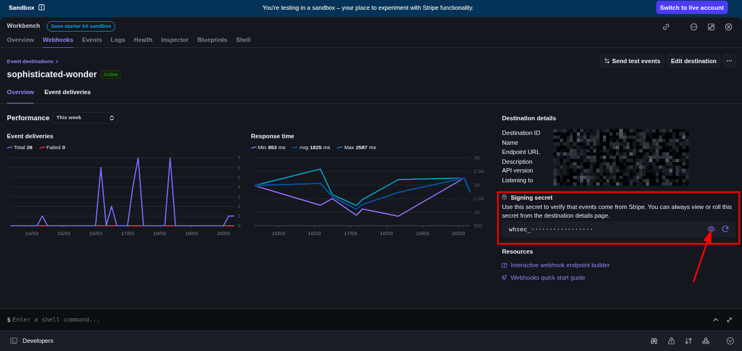Click the Min 853 ms legend entry

point(268,147)
